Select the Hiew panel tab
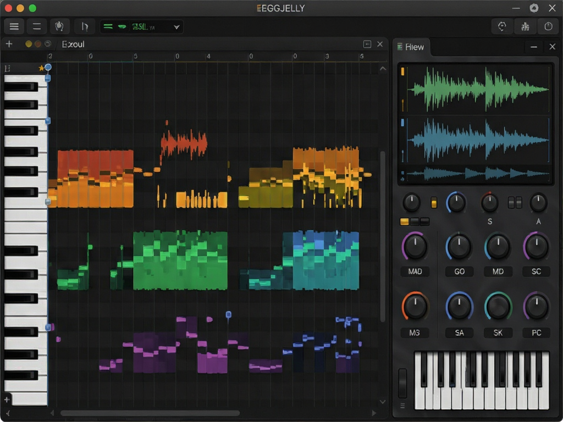Screen dimensions: 563x422 pyautogui.click(x=411, y=47)
